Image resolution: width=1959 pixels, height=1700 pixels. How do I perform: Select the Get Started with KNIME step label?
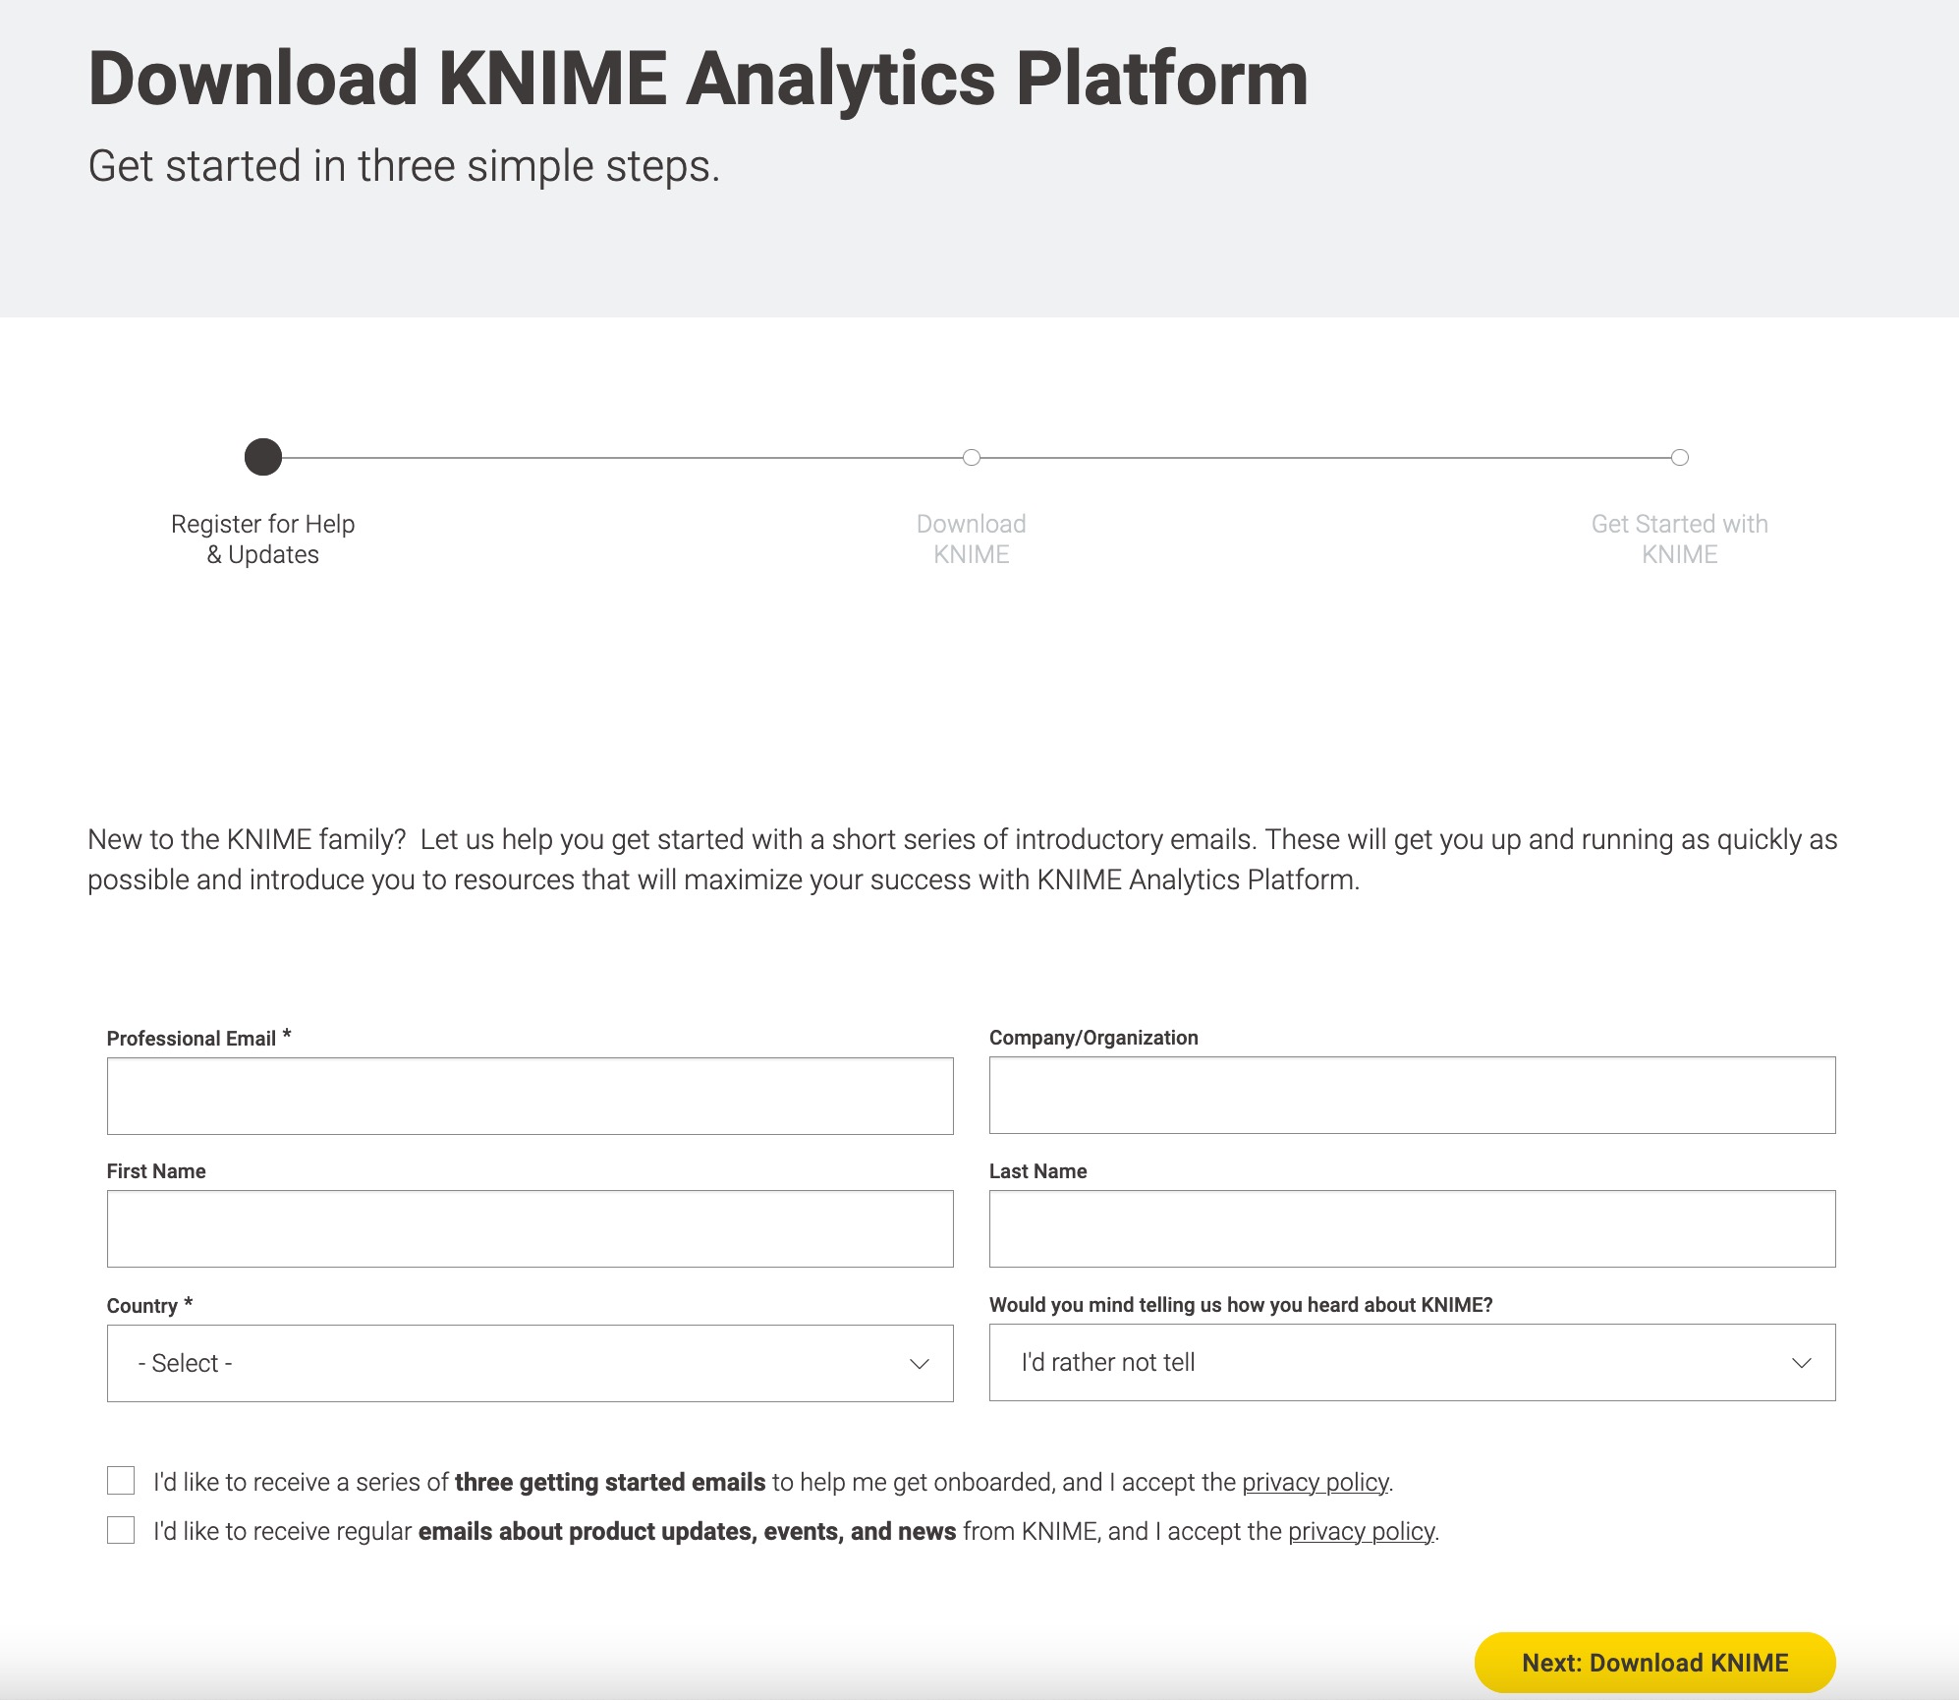[1680, 538]
